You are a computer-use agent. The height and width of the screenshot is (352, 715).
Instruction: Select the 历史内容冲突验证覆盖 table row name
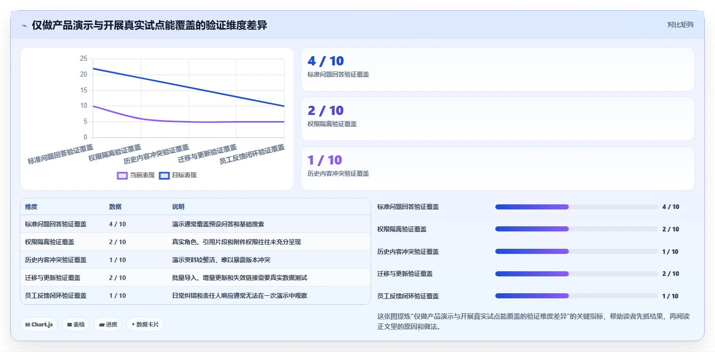coord(56,260)
